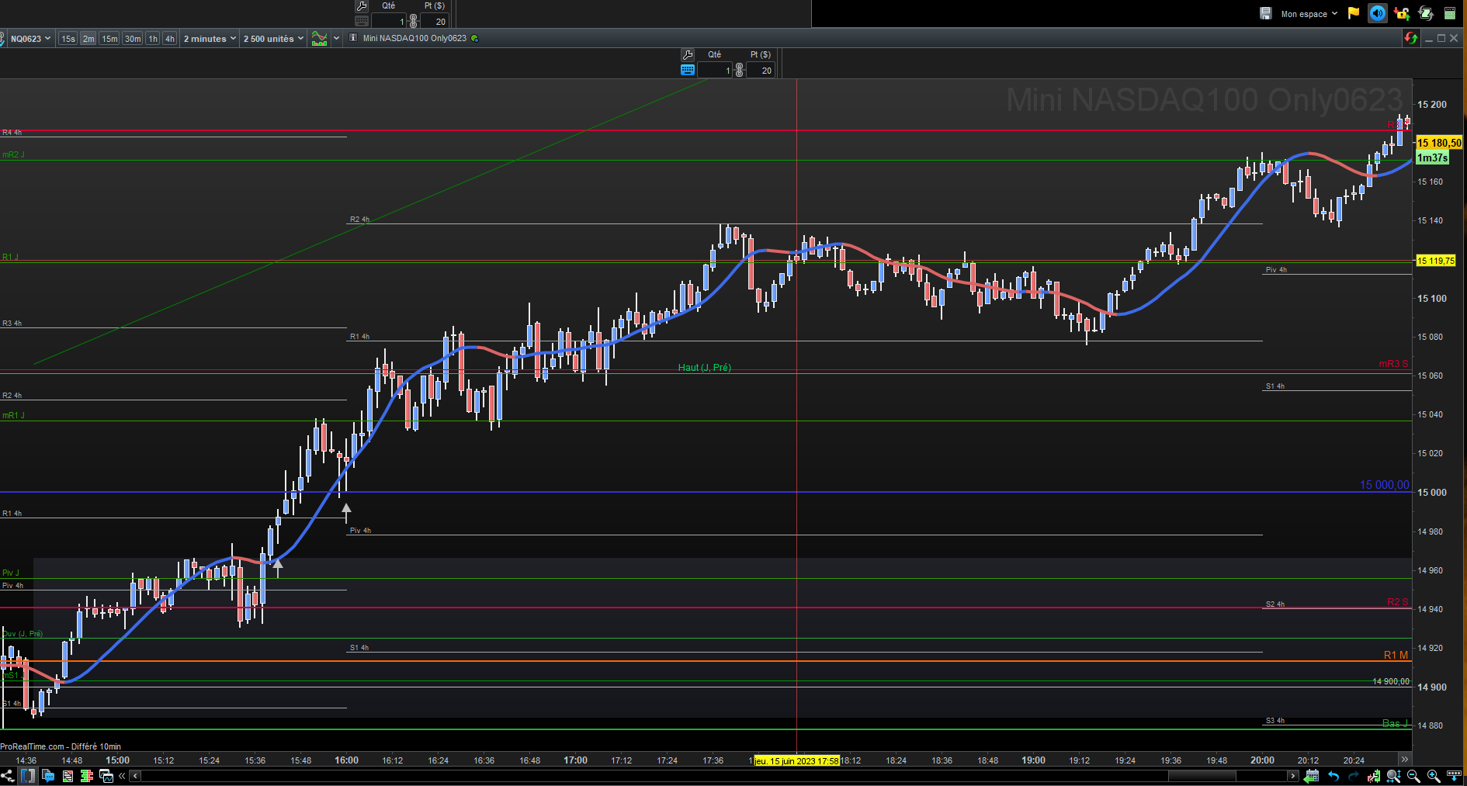Toggle the blue sound speaker button
The height and width of the screenshot is (786, 1467).
1378,13
